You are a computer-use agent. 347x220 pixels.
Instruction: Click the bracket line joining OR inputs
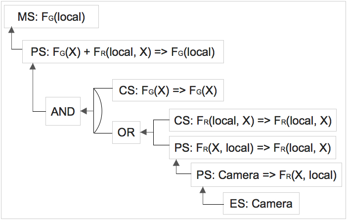(x=154, y=132)
